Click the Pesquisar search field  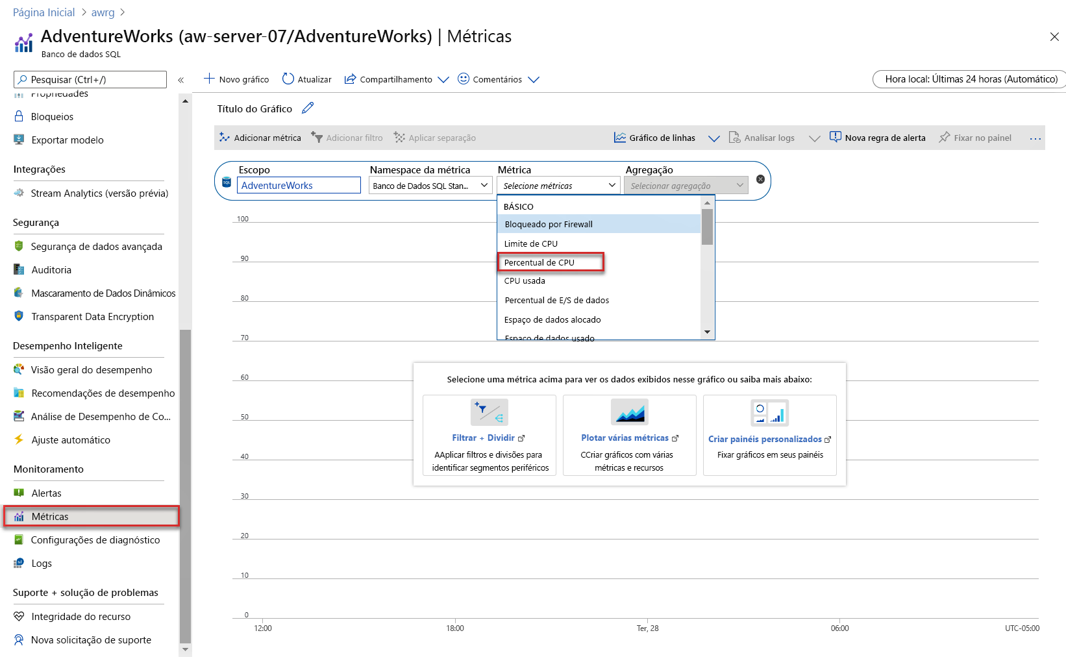click(90, 79)
